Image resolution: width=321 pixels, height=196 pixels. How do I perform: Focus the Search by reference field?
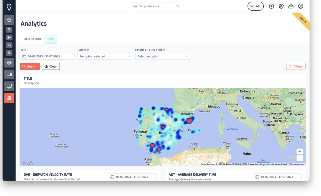(156, 6)
